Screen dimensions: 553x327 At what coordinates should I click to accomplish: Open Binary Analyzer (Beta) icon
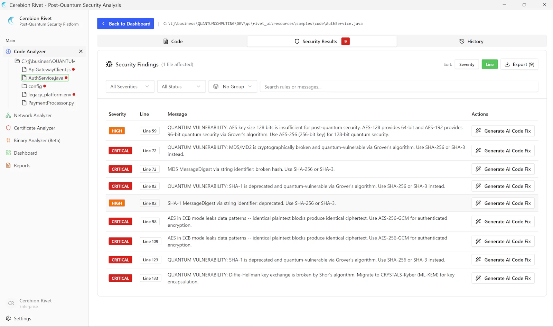(8, 140)
